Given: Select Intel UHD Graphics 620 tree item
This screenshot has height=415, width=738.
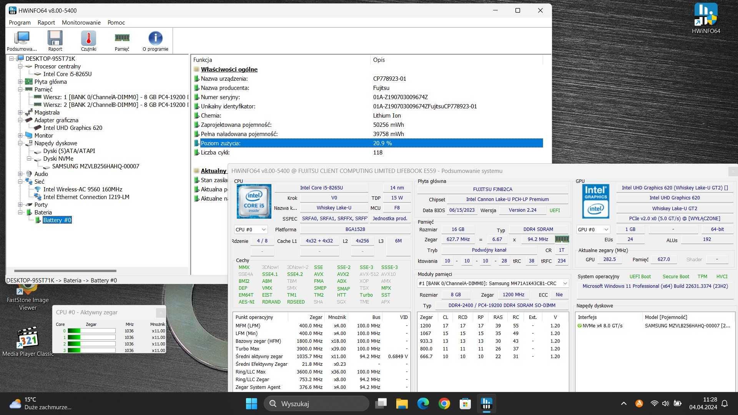Looking at the screenshot, I should 73,128.
